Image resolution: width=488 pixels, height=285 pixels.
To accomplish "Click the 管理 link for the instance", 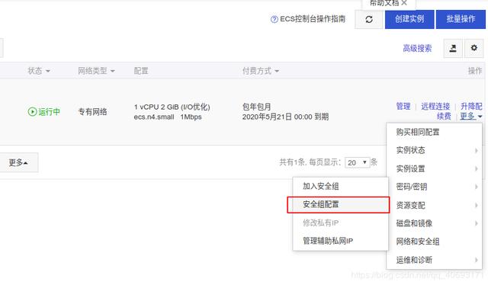I will click(x=403, y=107).
